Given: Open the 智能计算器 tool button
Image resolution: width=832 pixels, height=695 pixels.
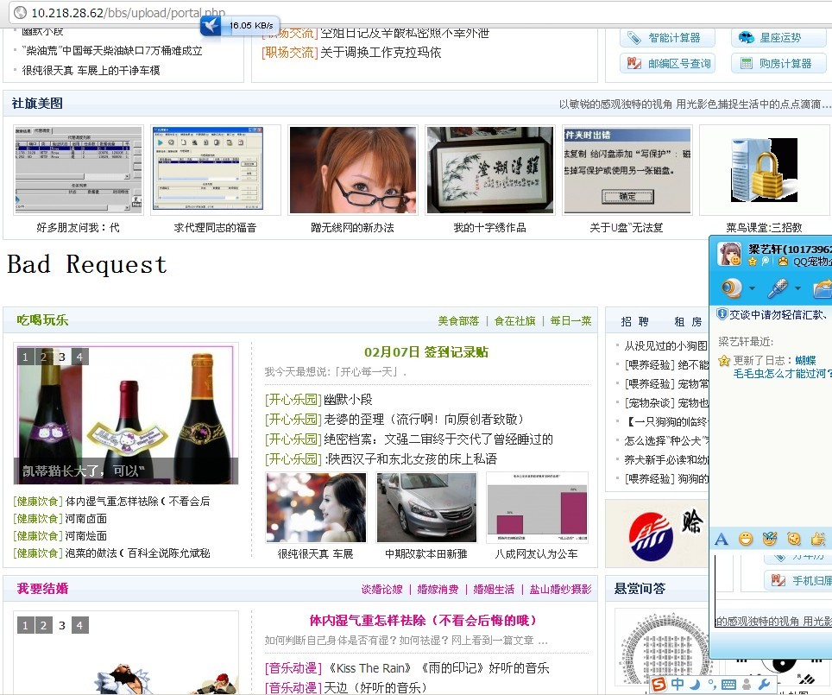Looking at the screenshot, I should [667, 38].
